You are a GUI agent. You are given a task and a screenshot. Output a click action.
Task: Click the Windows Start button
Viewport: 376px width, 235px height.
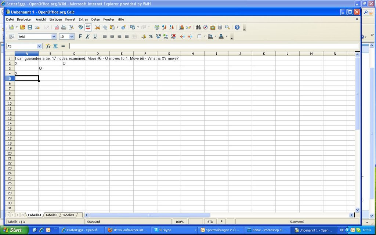point(14,230)
